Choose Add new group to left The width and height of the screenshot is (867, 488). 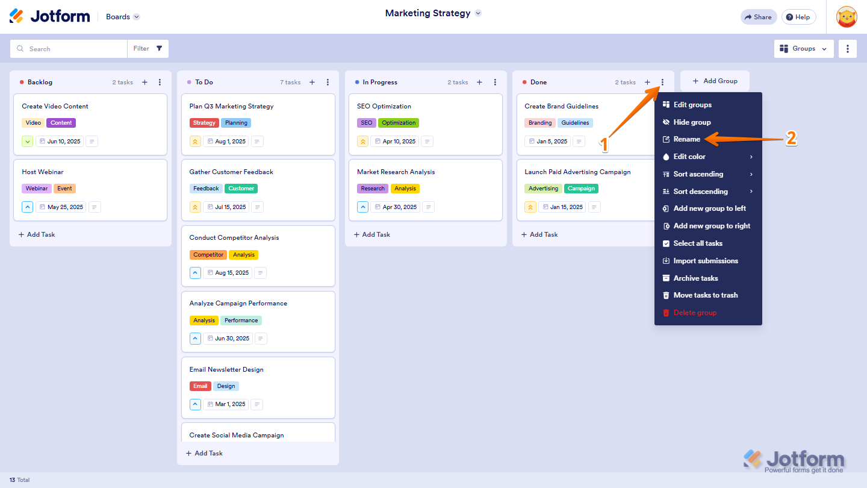708,208
